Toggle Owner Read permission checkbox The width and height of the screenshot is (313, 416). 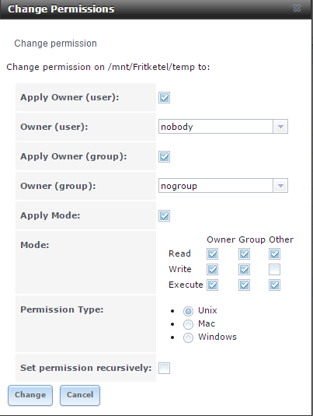[213, 254]
